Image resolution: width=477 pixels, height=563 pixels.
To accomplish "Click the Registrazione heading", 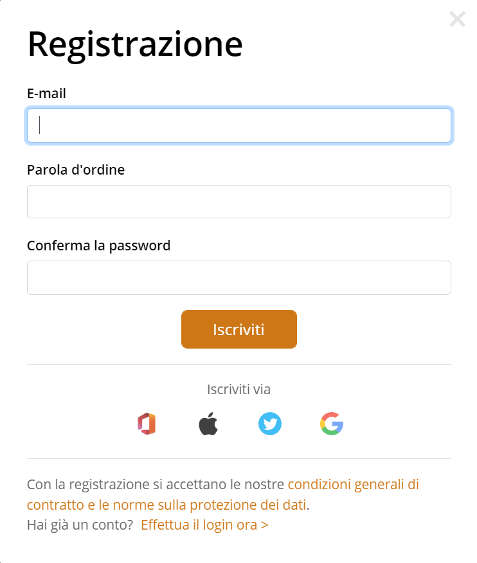I will point(135,44).
